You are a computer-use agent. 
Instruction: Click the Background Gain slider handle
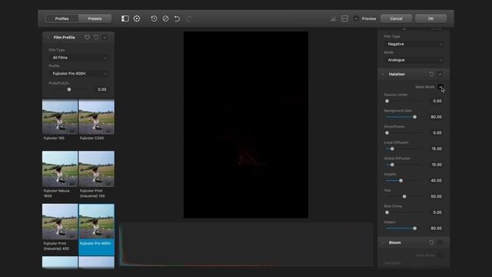[415, 117]
